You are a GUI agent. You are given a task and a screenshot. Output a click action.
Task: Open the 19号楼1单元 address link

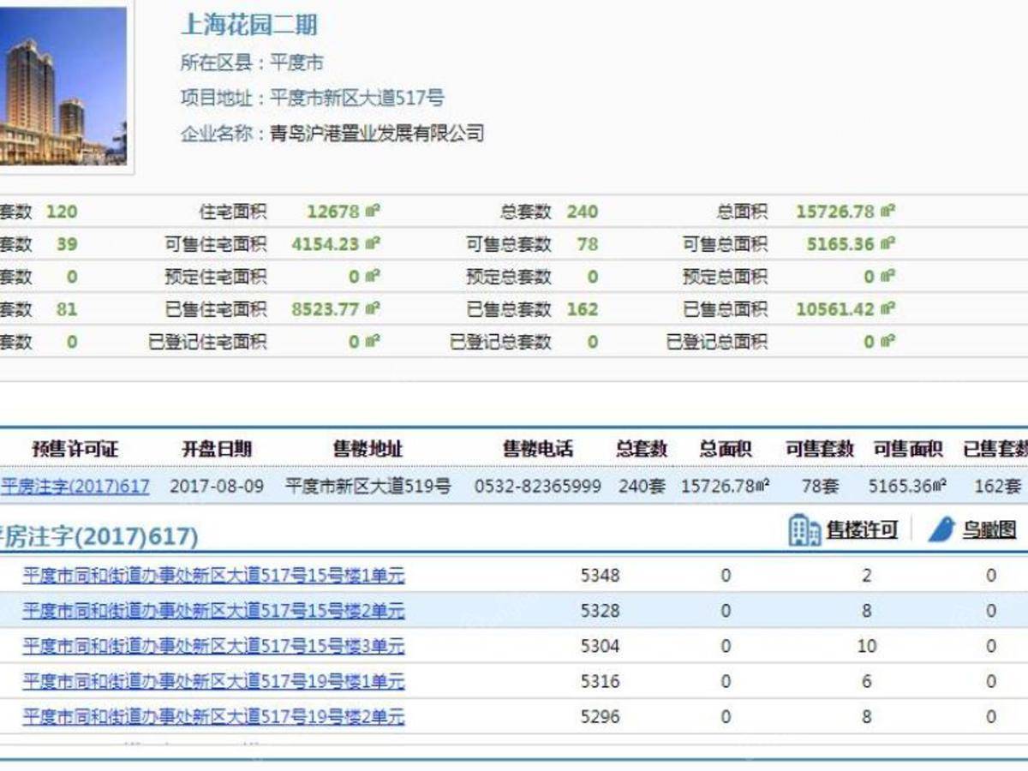pos(213,681)
